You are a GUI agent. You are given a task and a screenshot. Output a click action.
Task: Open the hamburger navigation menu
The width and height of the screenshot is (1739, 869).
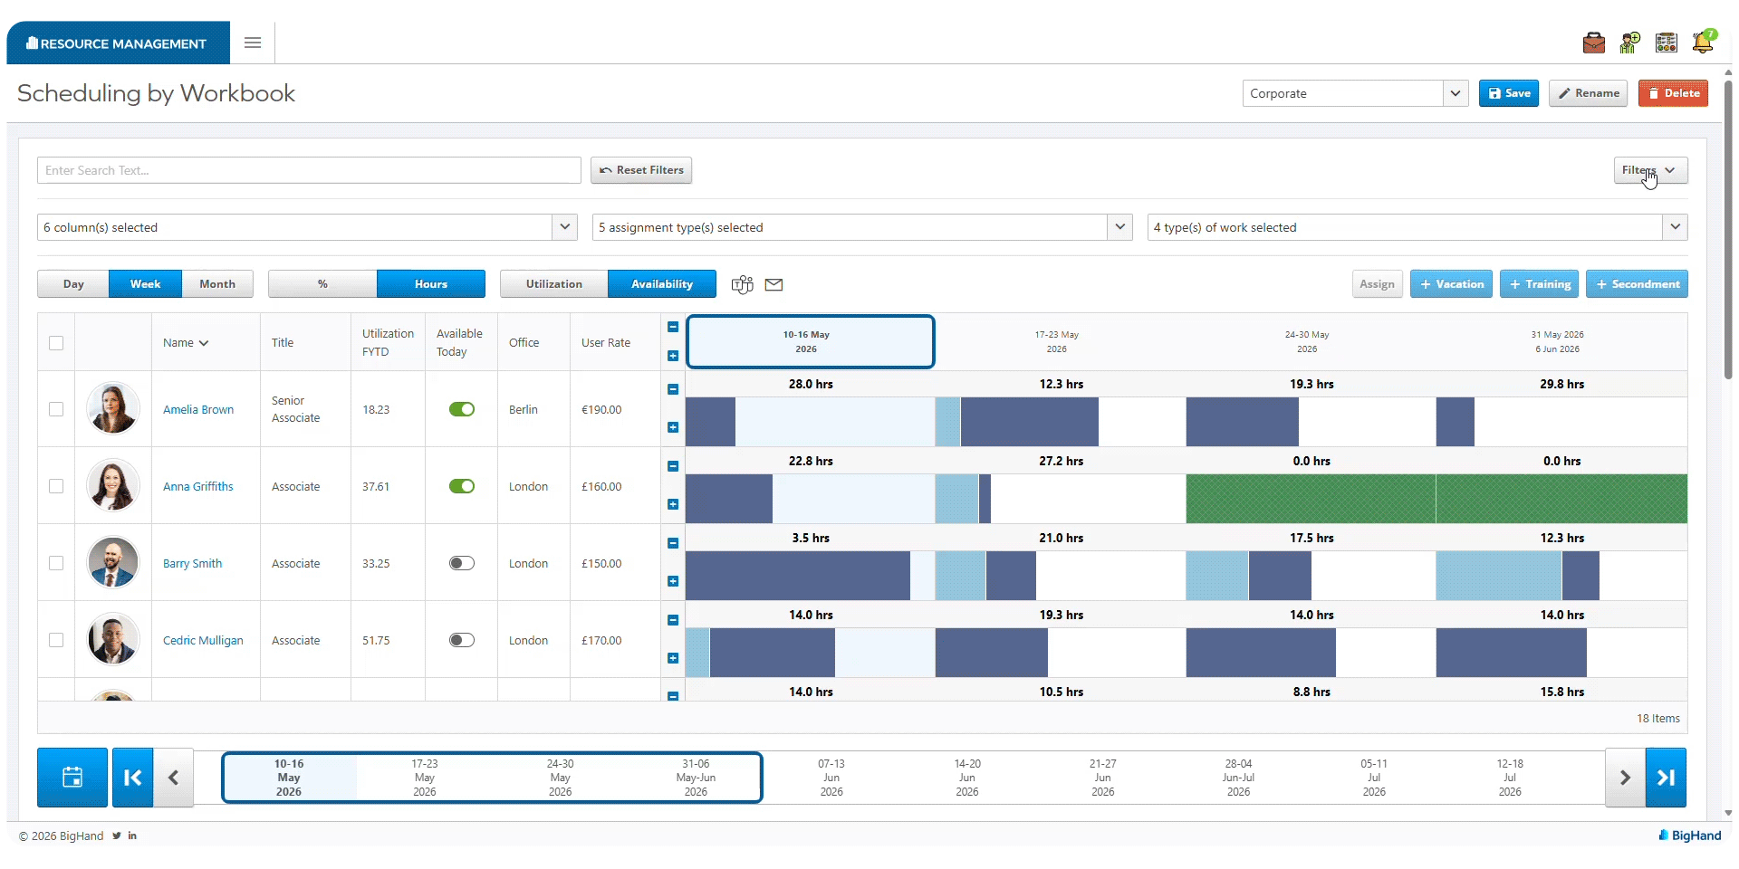(x=253, y=43)
